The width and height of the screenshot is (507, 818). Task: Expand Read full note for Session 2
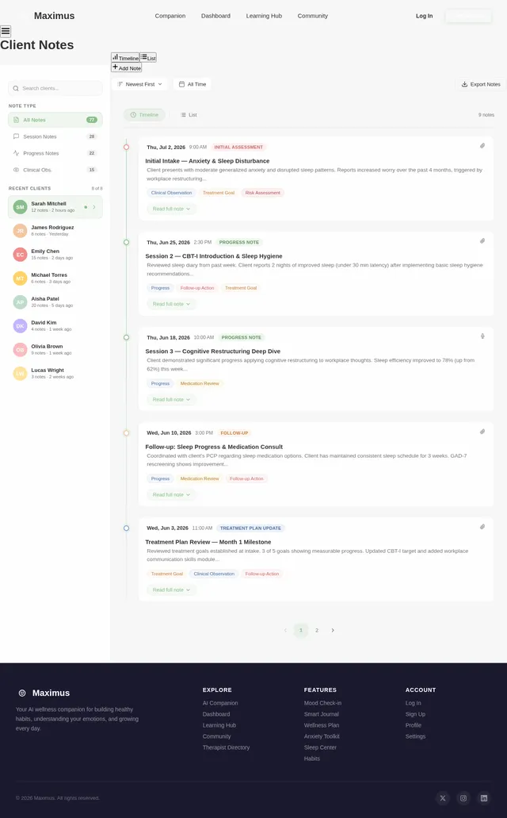[x=171, y=304]
